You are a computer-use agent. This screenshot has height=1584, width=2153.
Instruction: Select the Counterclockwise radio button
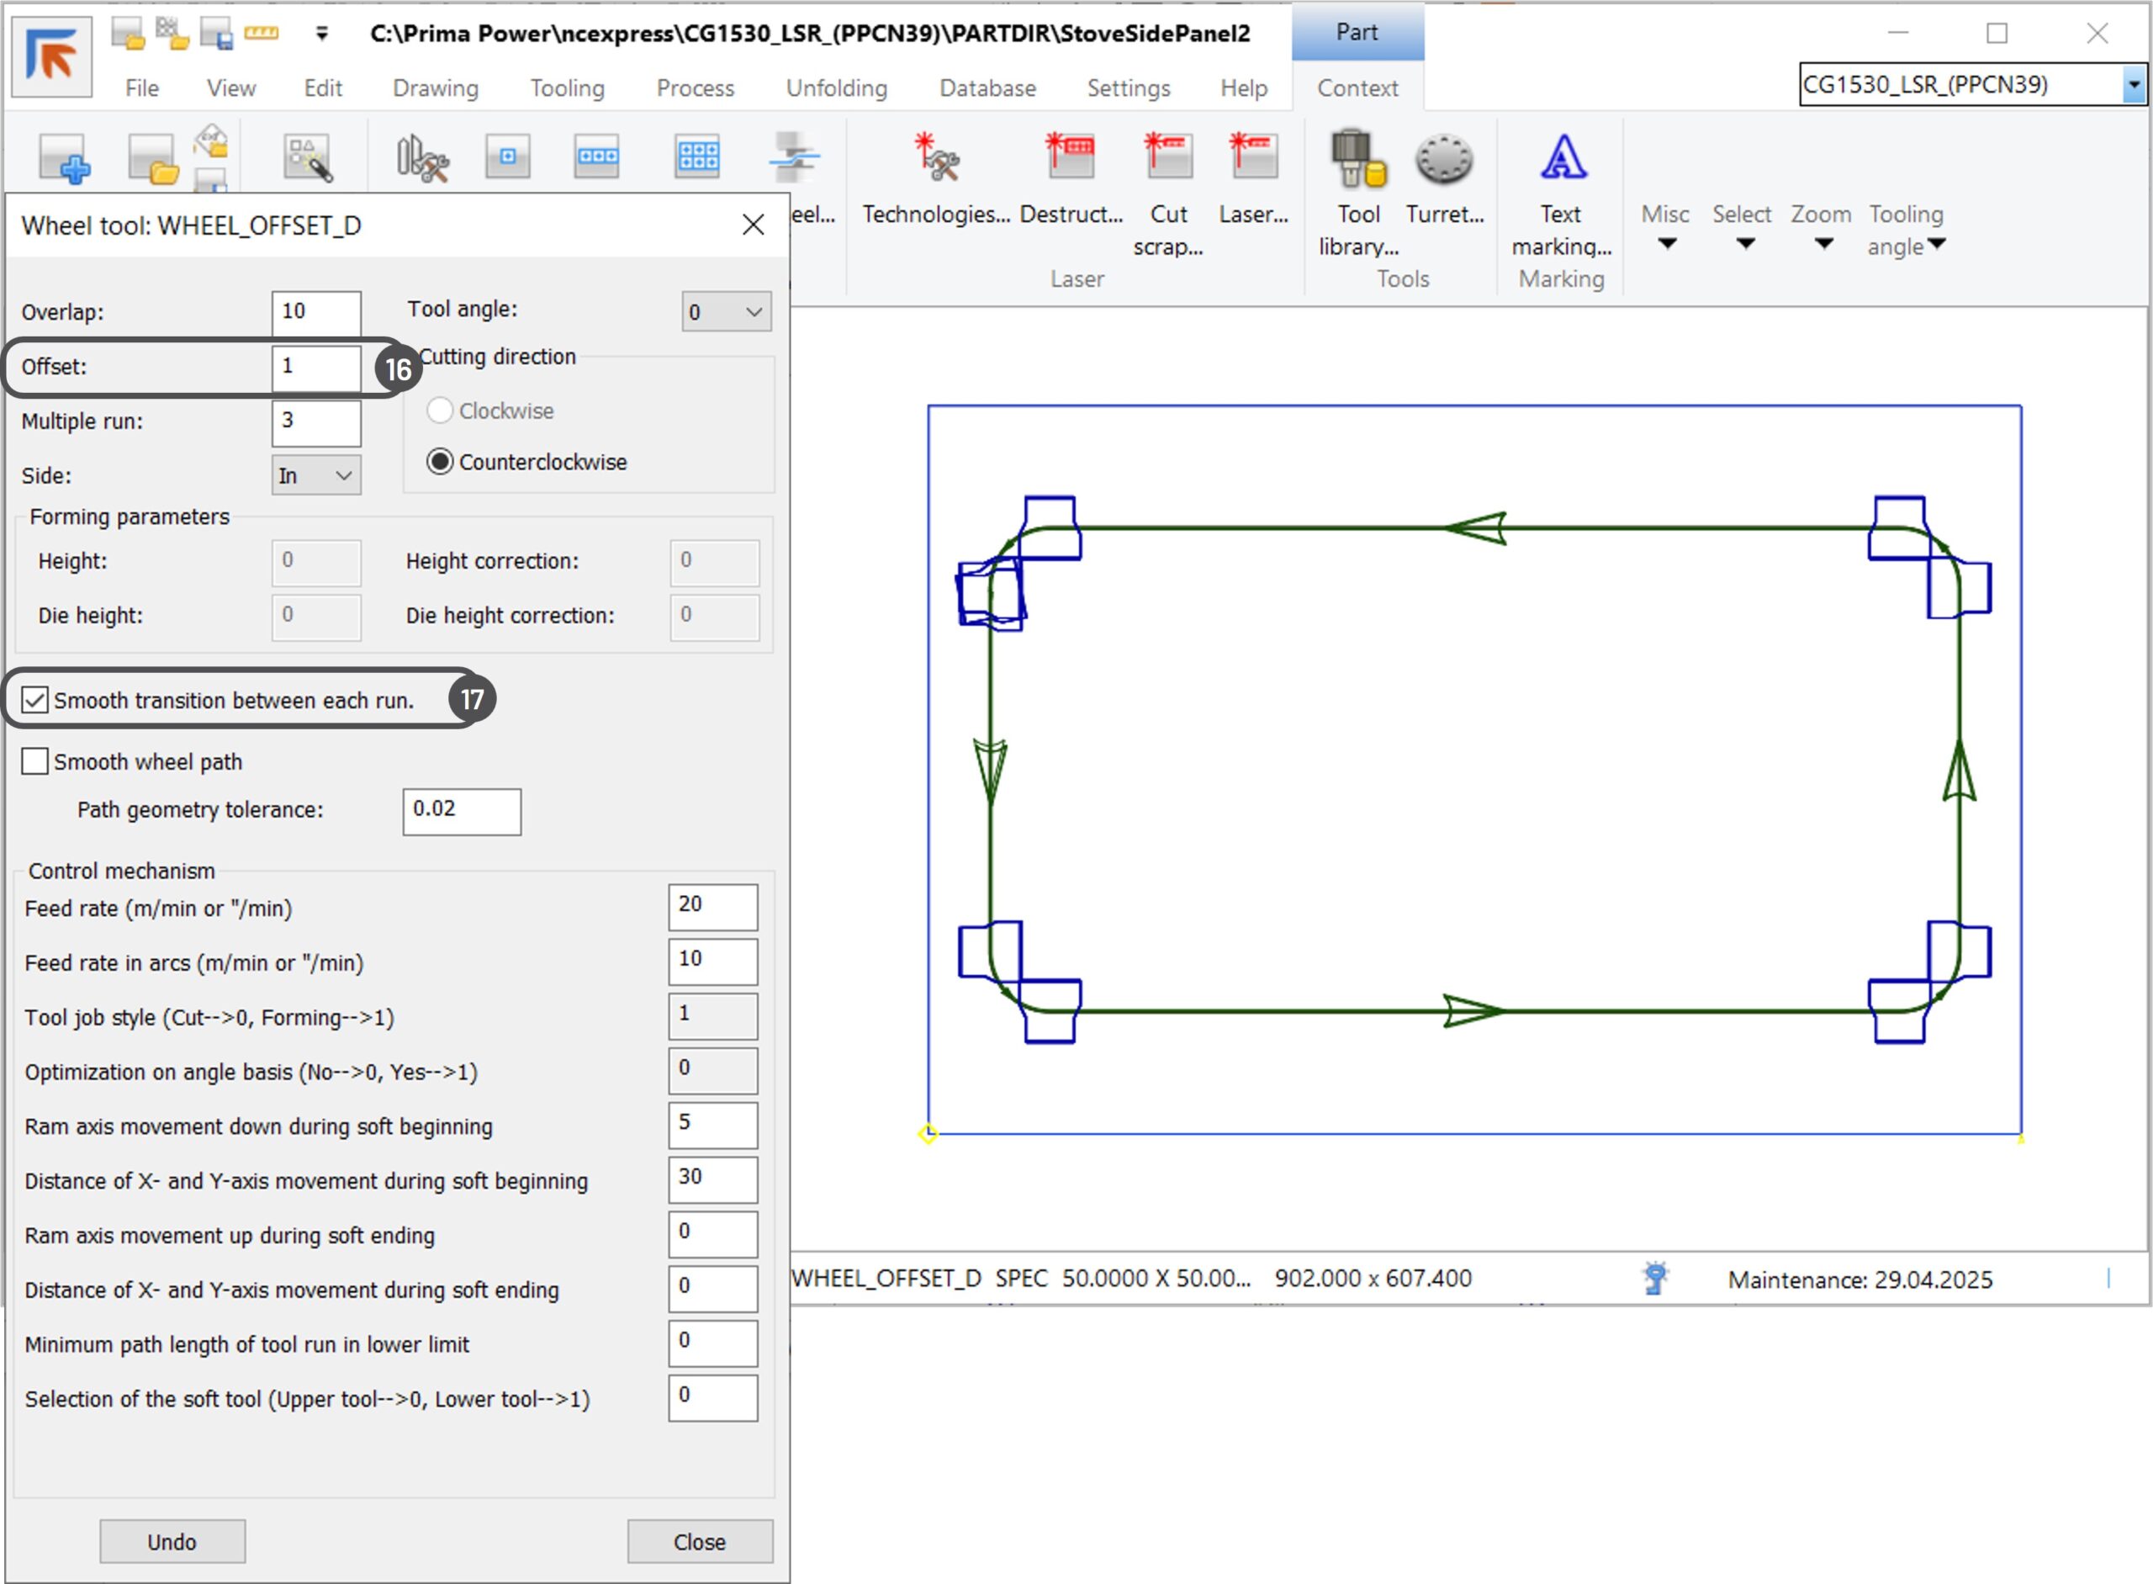pyautogui.click(x=440, y=462)
